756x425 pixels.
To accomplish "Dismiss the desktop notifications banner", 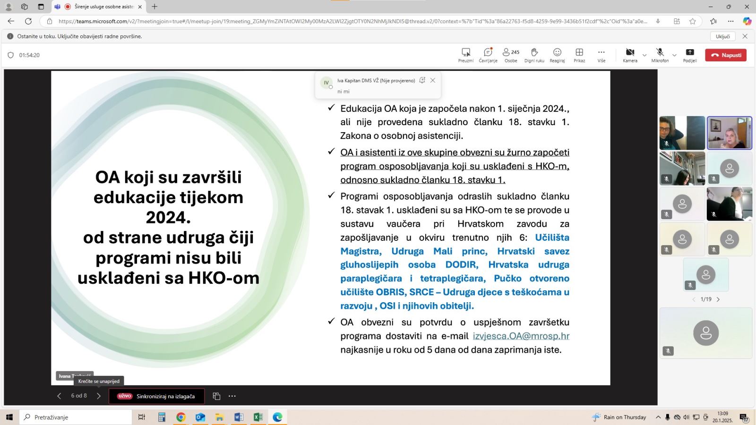I will (745, 36).
